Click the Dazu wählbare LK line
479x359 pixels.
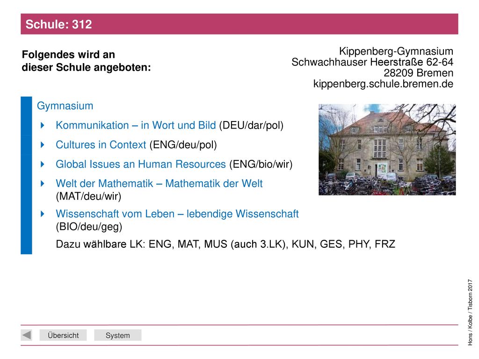(225, 244)
